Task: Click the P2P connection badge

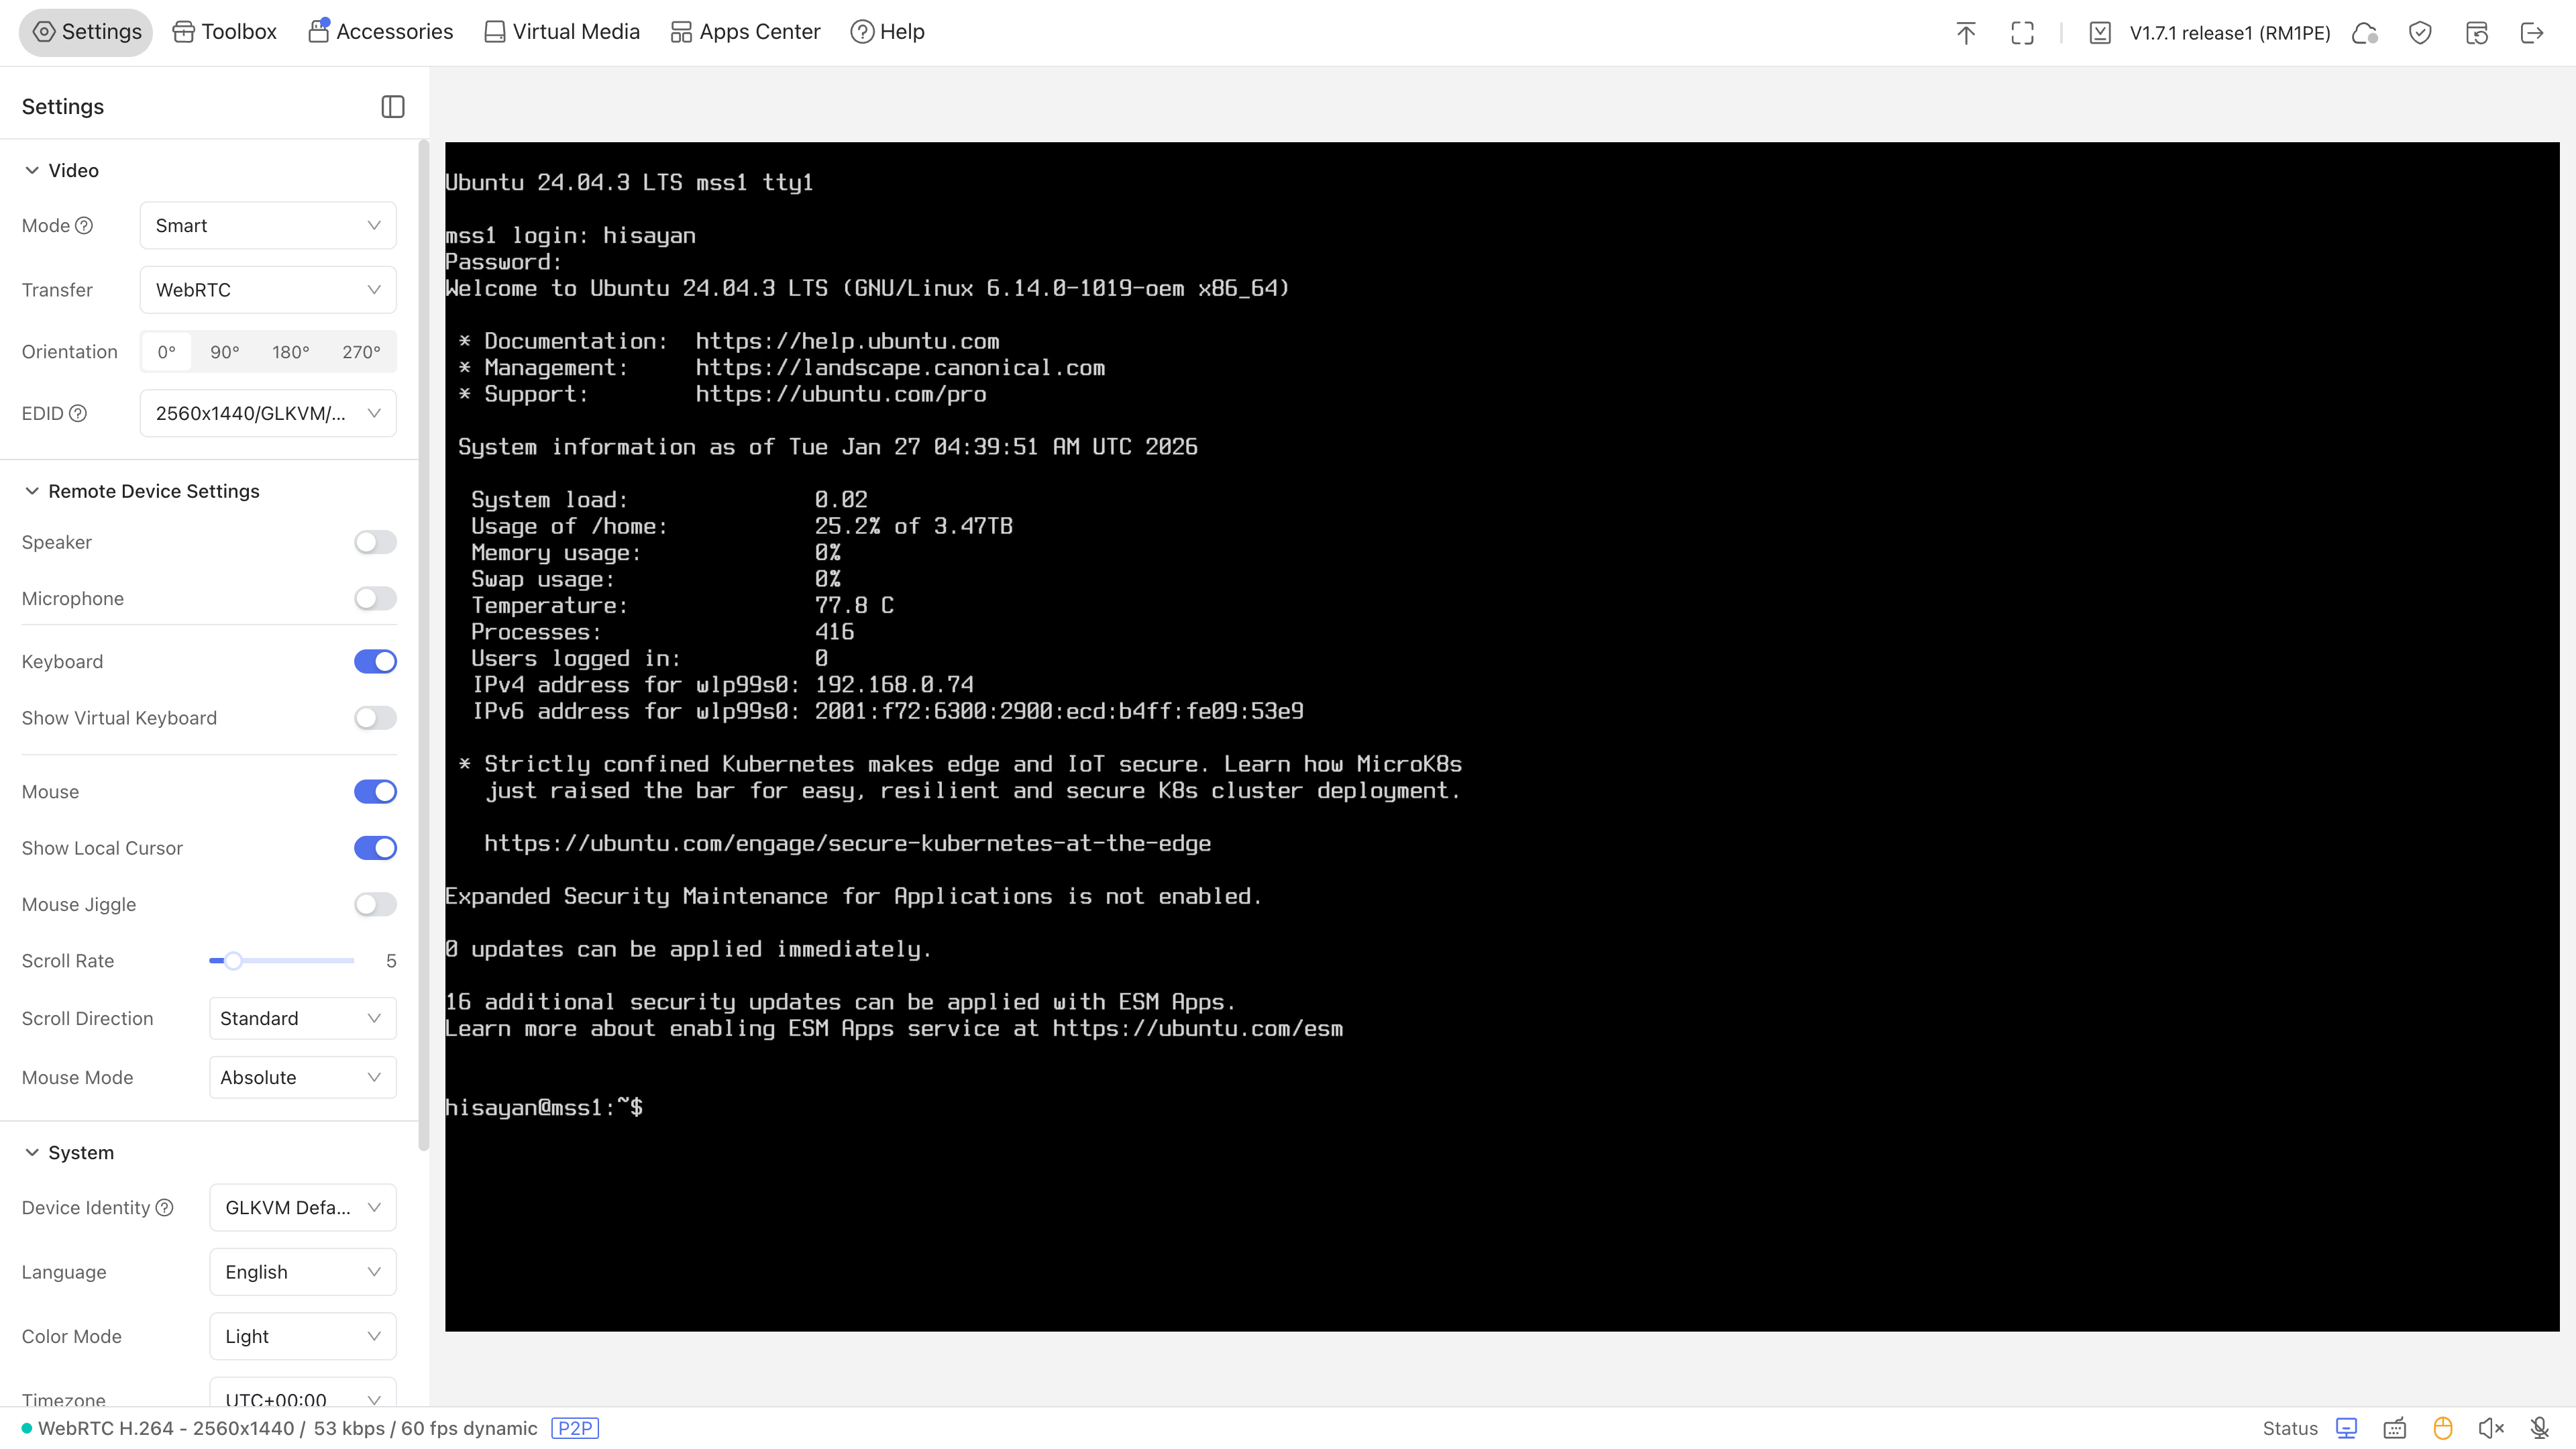Action: (574, 1428)
